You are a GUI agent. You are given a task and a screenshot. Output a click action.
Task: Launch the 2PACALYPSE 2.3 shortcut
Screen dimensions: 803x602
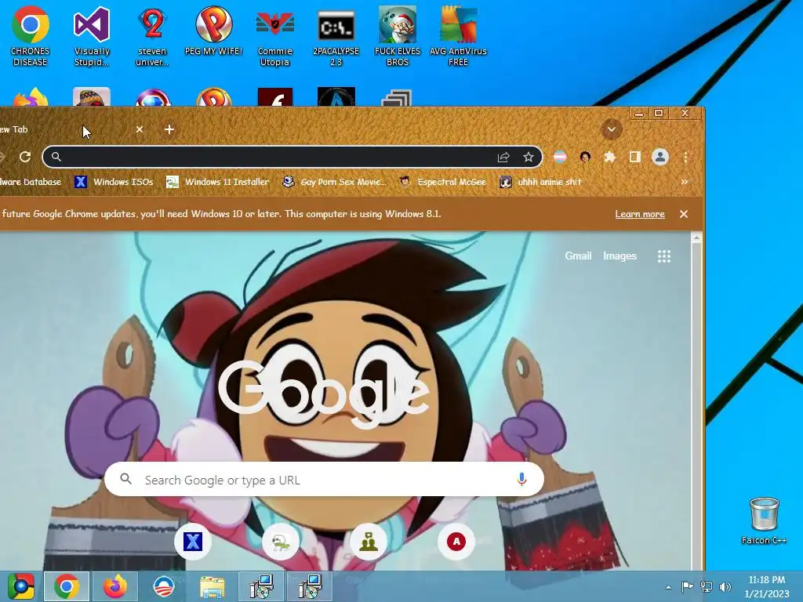336,36
